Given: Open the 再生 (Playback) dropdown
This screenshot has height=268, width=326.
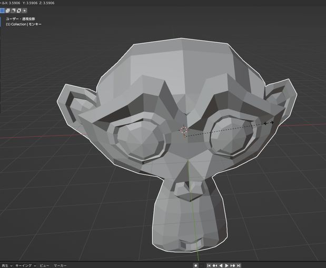Looking at the screenshot, I should tap(7, 265).
